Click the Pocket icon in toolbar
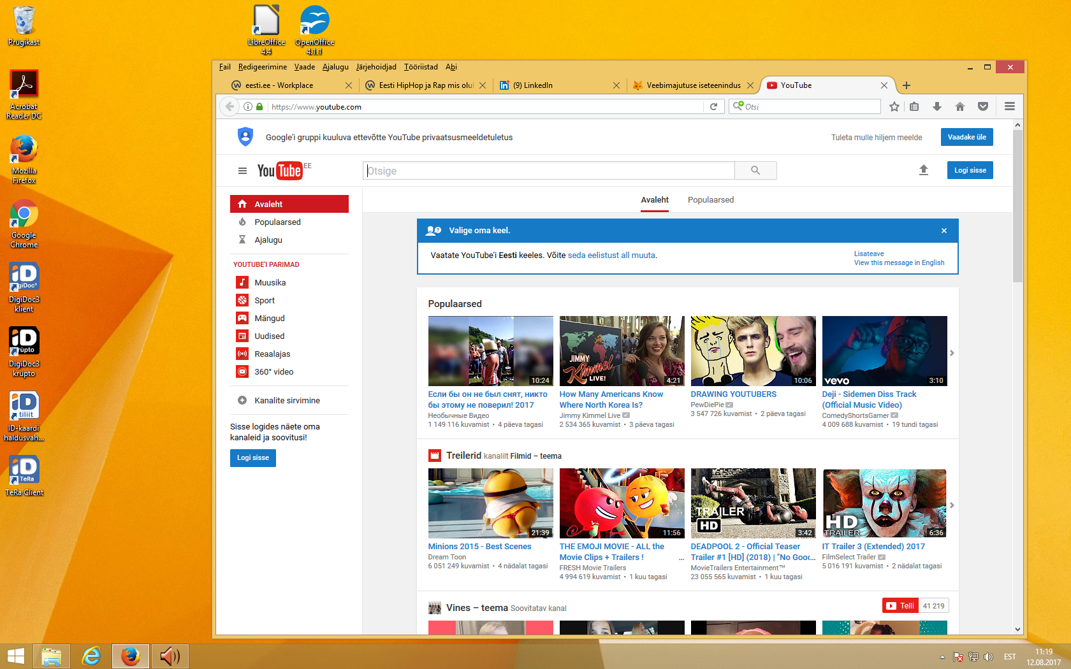 coord(982,107)
